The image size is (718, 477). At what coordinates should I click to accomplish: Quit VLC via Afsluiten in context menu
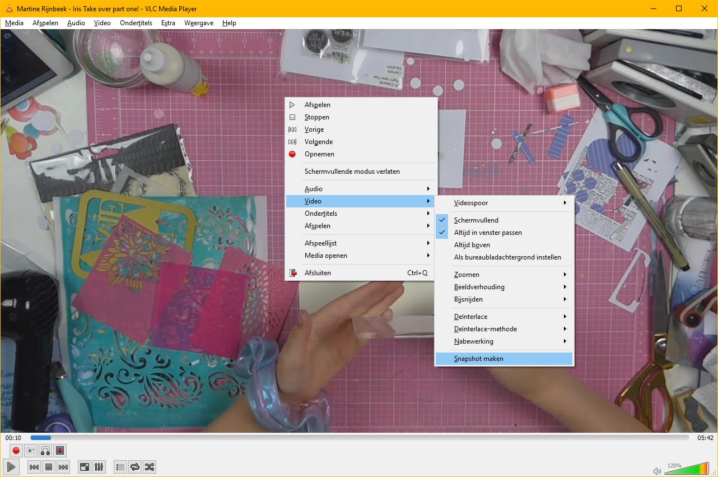361,273
